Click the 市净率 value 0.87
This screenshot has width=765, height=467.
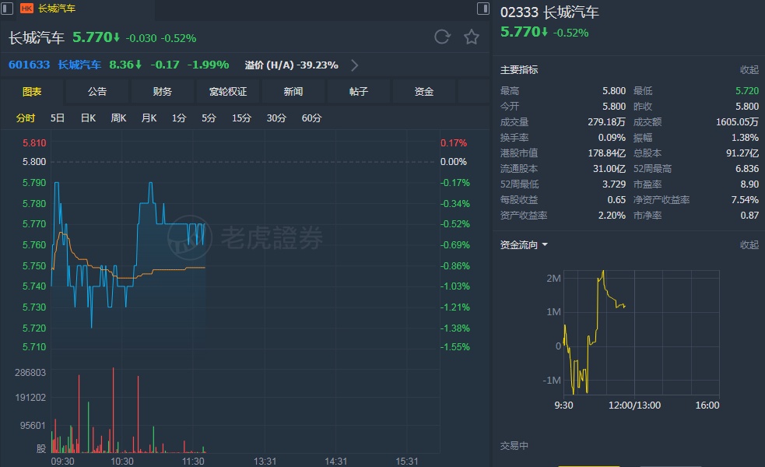(749, 215)
